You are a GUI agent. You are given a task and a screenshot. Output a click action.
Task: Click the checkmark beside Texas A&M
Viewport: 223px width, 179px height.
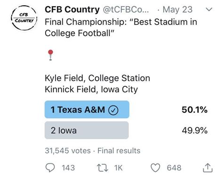coord(113,110)
